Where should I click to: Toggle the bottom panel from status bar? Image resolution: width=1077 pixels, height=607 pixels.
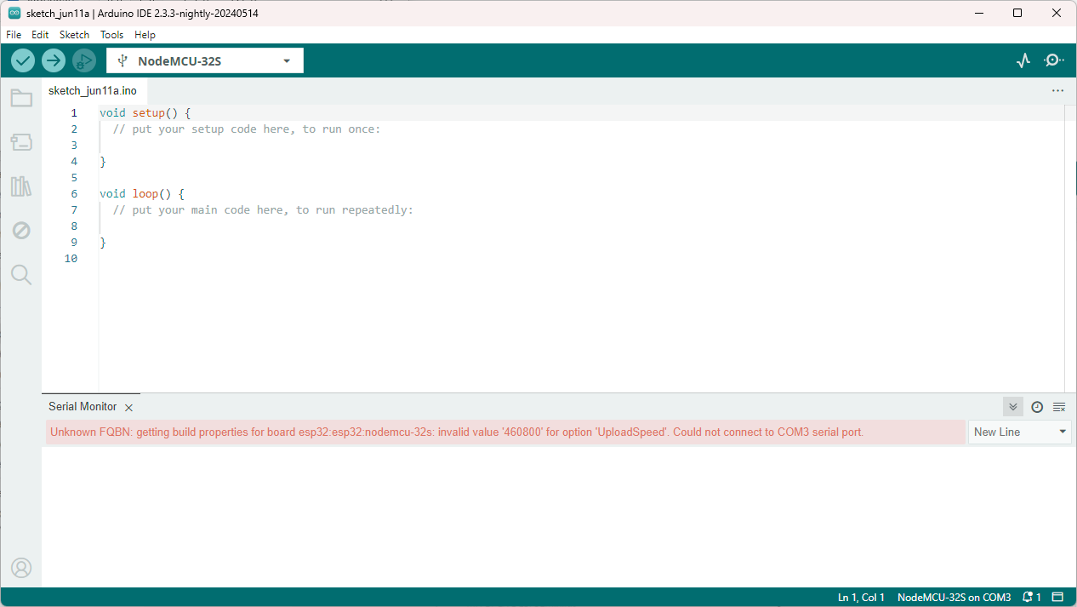pos(1057,598)
